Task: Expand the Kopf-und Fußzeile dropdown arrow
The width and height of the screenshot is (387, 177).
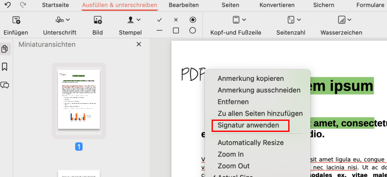Action: [x=244, y=20]
